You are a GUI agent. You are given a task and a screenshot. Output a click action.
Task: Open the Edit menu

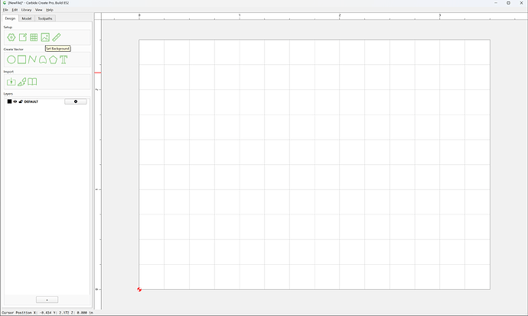coord(15,10)
